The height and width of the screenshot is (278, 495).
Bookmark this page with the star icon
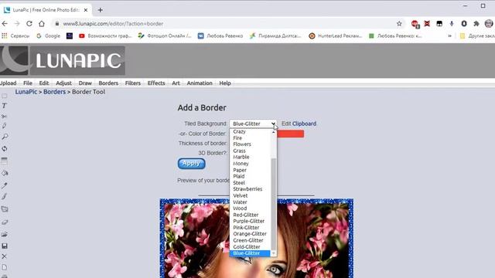(399, 24)
